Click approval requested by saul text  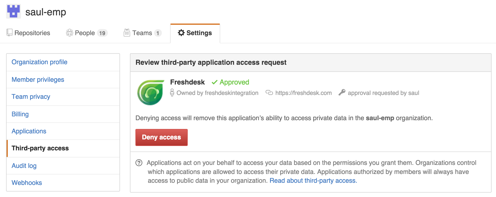point(383,93)
